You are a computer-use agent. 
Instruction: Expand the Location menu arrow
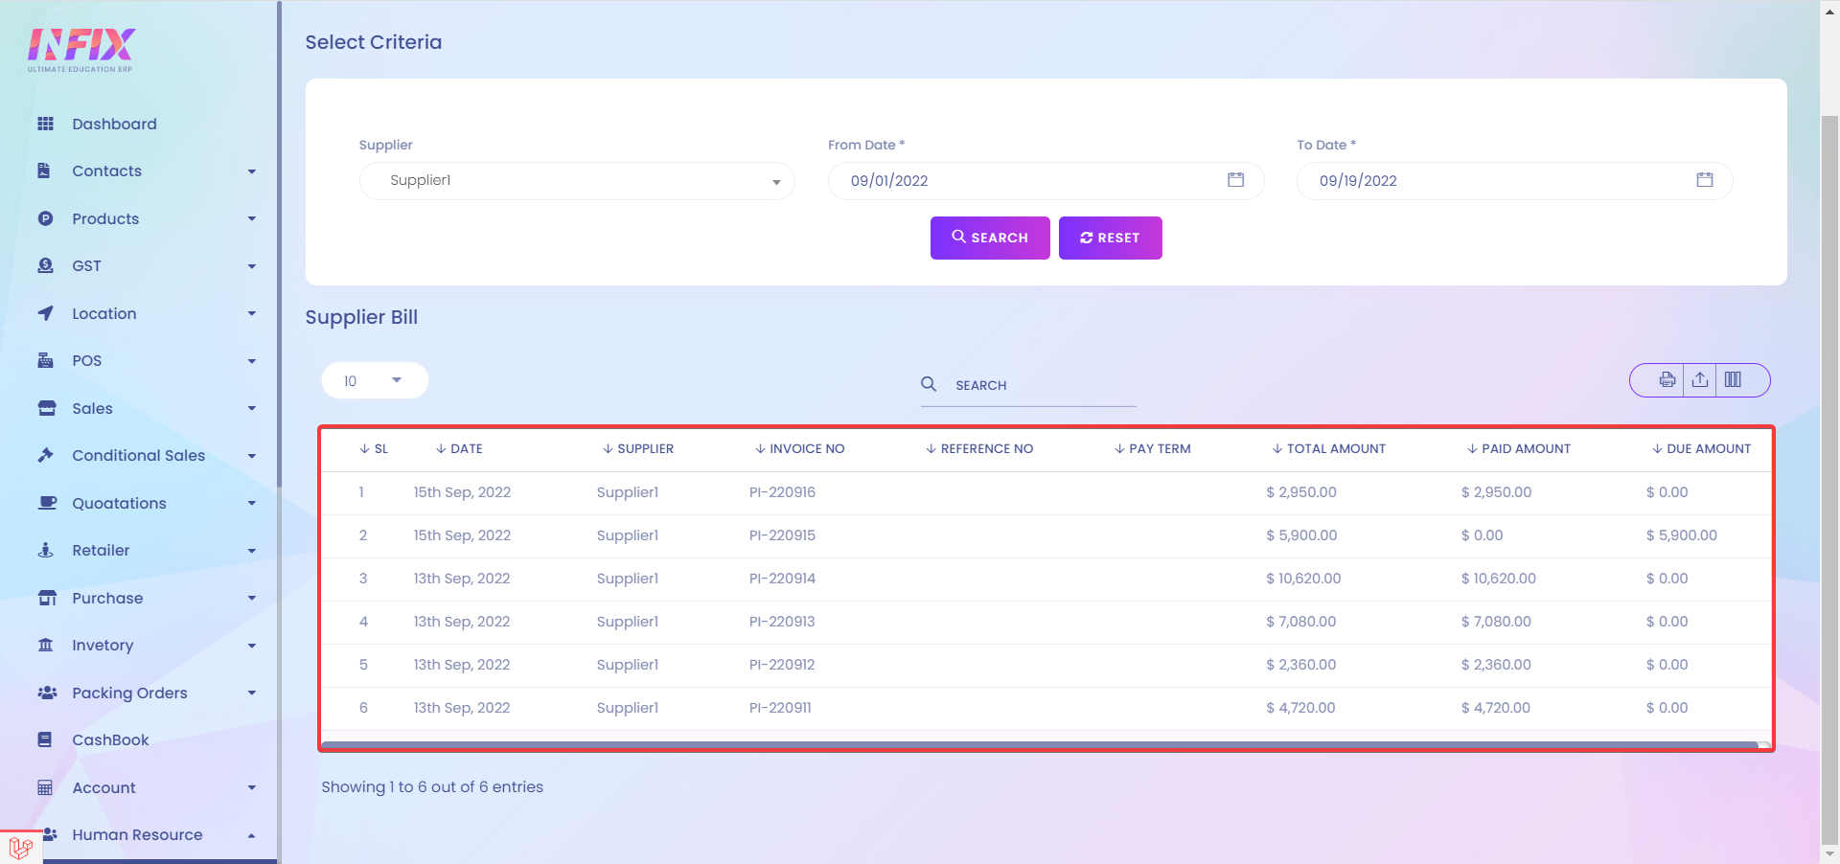pyautogui.click(x=252, y=313)
